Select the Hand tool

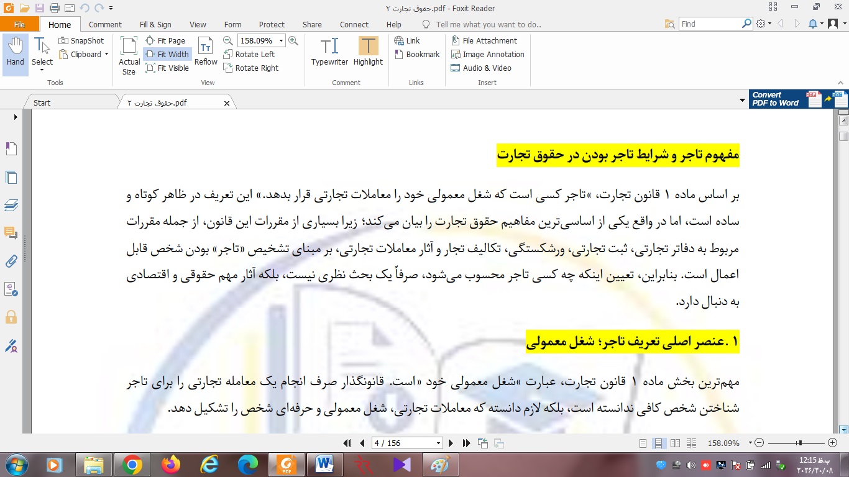(15, 55)
